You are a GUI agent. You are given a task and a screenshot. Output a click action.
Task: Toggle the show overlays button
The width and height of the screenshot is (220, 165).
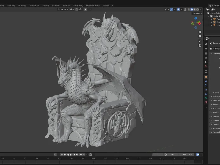tap(178, 9)
